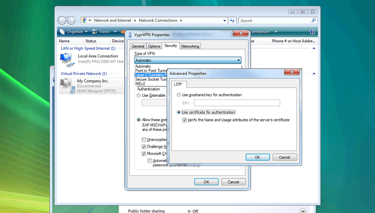Click the Organize toolbar icon
This screenshot has height=213, width=375.
pyautogui.click(x=63, y=32)
